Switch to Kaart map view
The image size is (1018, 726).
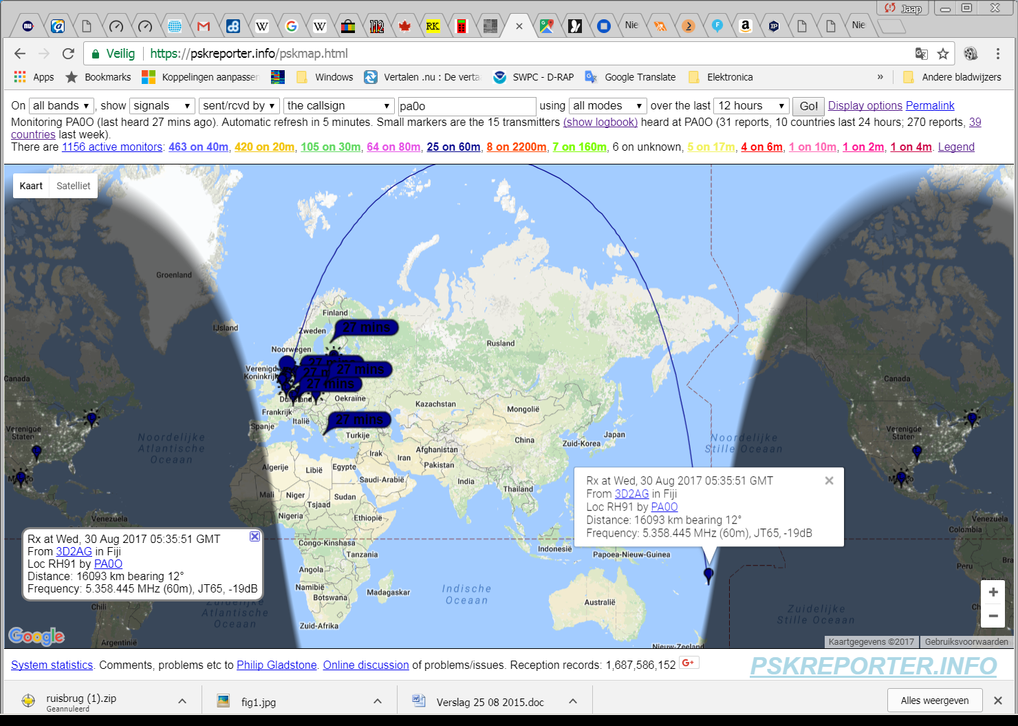30,185
